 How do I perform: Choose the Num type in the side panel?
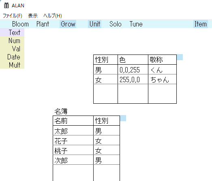point(12,40)
